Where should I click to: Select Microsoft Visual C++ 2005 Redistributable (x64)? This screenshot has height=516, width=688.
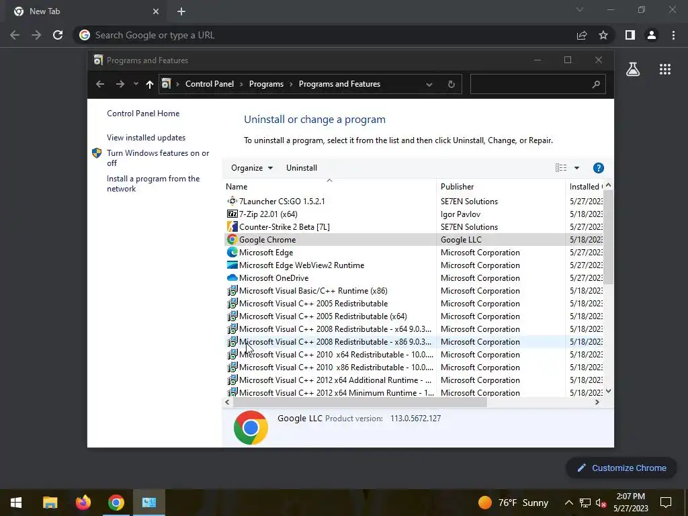click(x=414, y=316)
